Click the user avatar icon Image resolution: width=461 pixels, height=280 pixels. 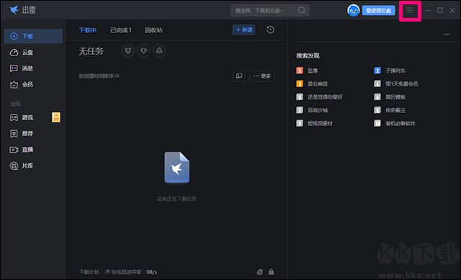tap(353, 11)
